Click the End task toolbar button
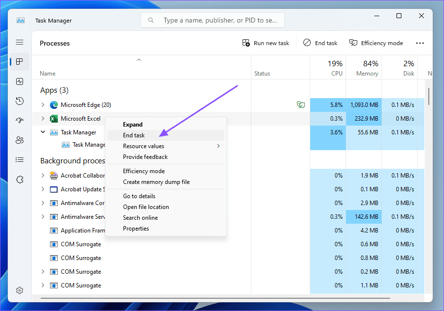 (321, 43)
